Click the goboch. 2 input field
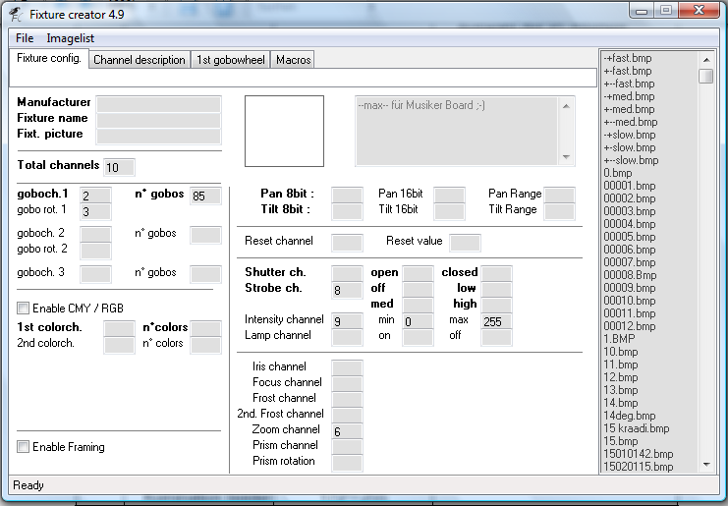The width and height of the screenshot is (728, 506). point(95,235)
